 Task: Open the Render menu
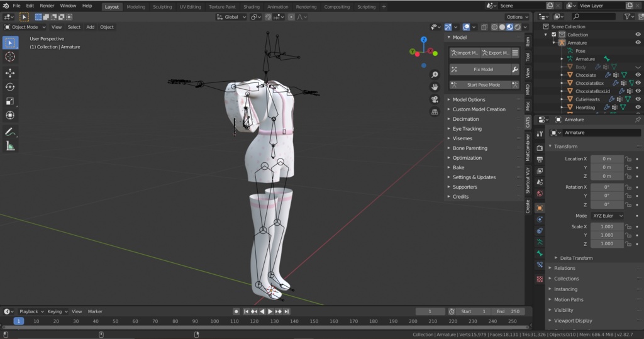[x=47, y=6]
